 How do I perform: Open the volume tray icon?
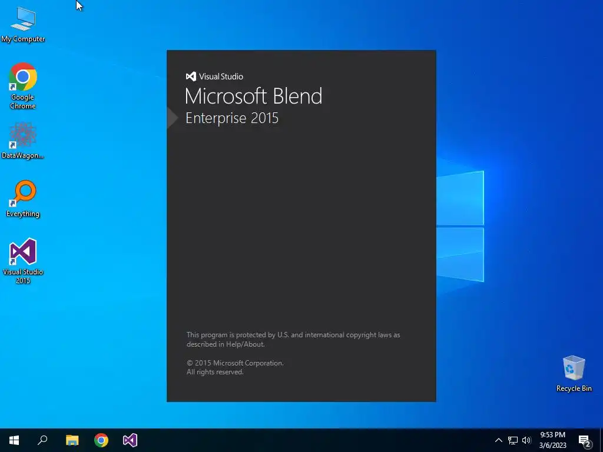[x=526, y=440]
